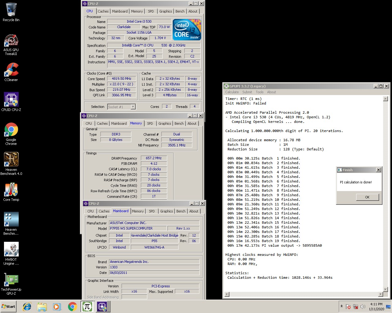392x313 pixels.
Task: Select CPU tab in the Memory CPU-Z window
Action: pos(89,123)
